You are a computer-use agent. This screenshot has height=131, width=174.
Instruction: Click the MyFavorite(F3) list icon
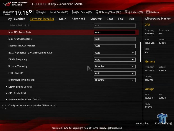51,12
